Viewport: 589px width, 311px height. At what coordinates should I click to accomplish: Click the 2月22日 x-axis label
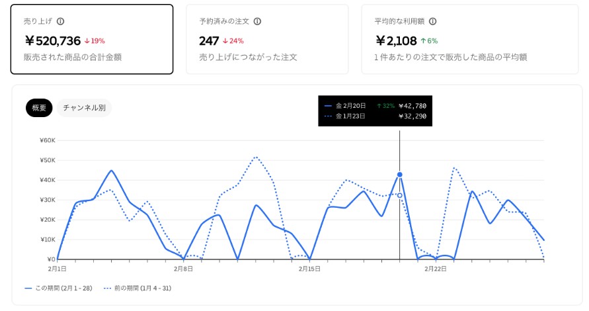(436, 269)
